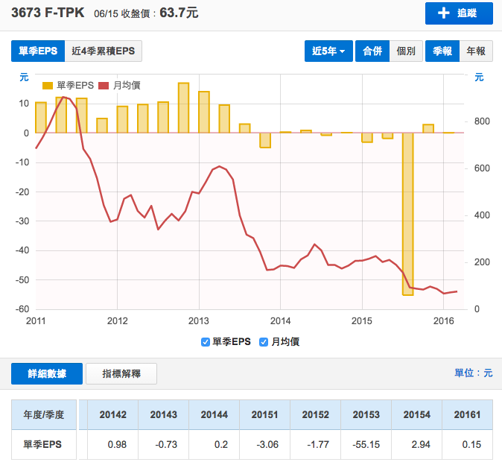502x468 pixels.
Task: Select the 單季EPS tab
Action: tap(38, 51)
